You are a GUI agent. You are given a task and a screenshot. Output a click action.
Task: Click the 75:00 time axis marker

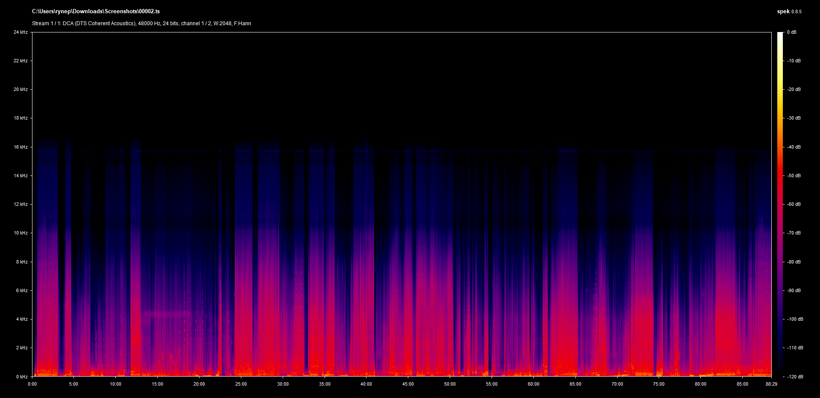click(x=659, y=384)
